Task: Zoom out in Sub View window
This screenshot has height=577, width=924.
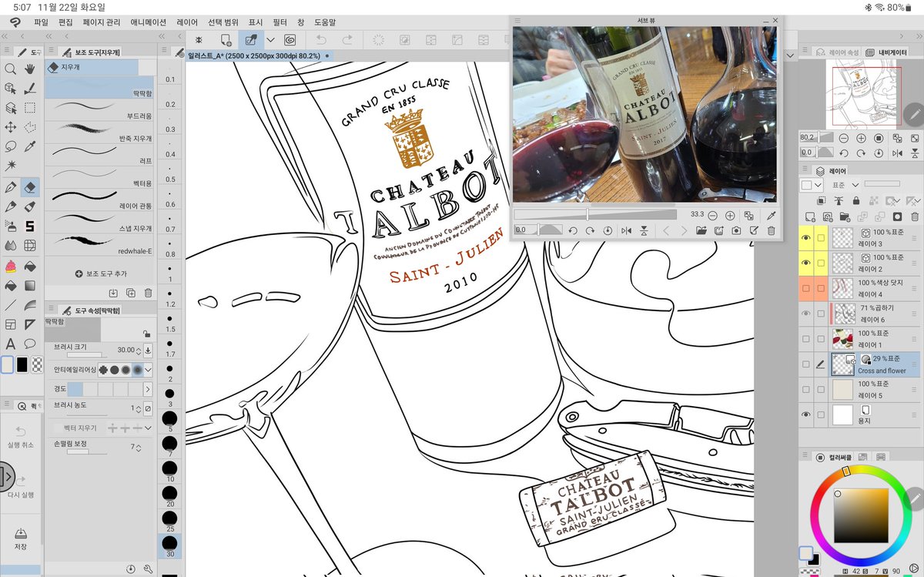Action: tap(713, 216)
